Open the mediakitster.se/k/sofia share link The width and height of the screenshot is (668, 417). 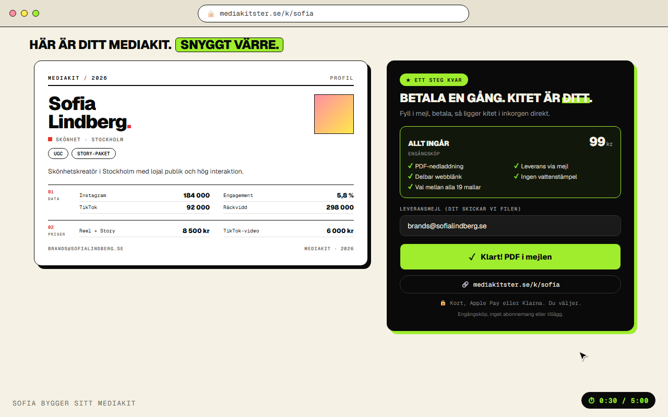click(510, 285)
